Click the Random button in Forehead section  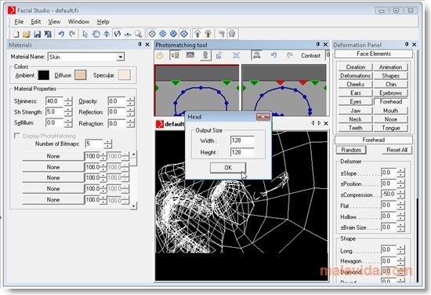(x=351, y=150)
